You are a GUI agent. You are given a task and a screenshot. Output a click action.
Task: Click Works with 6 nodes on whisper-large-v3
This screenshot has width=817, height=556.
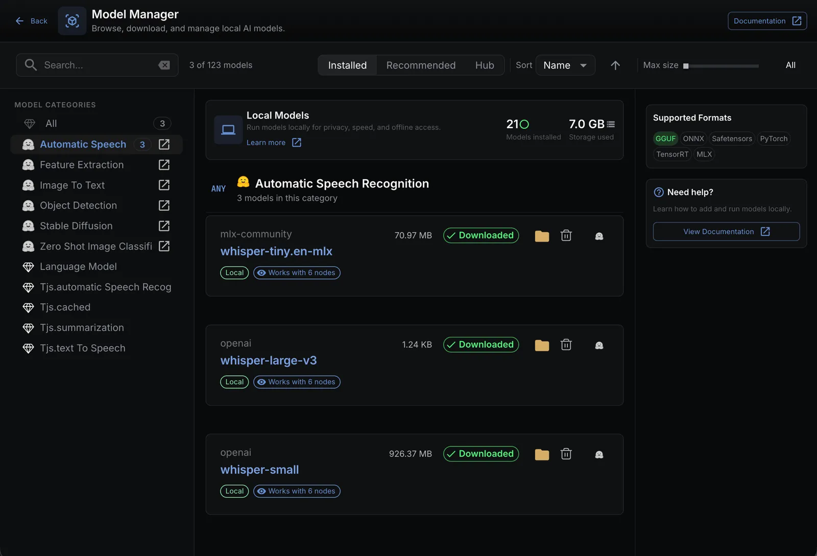297,382
